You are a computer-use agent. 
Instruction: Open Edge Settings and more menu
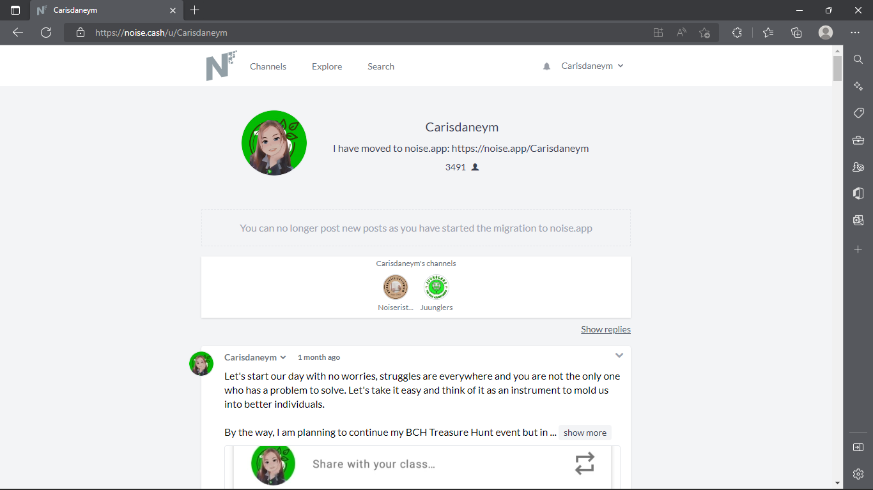tap(855, 33)
